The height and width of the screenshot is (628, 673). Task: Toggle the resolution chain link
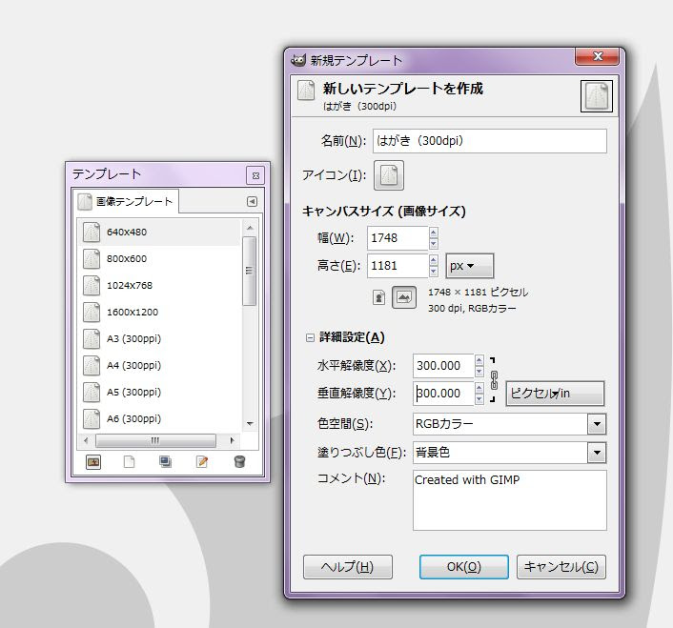click(494, 380)
